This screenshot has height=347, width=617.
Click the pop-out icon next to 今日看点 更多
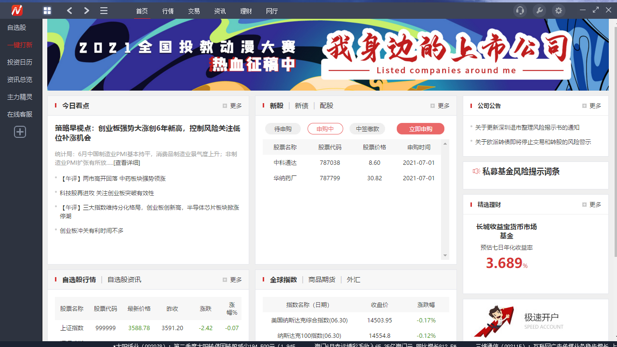click(x=224, y=106)
